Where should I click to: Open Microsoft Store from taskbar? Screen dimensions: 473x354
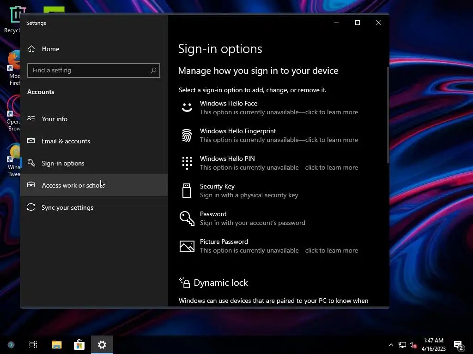(x=79, y=345)
